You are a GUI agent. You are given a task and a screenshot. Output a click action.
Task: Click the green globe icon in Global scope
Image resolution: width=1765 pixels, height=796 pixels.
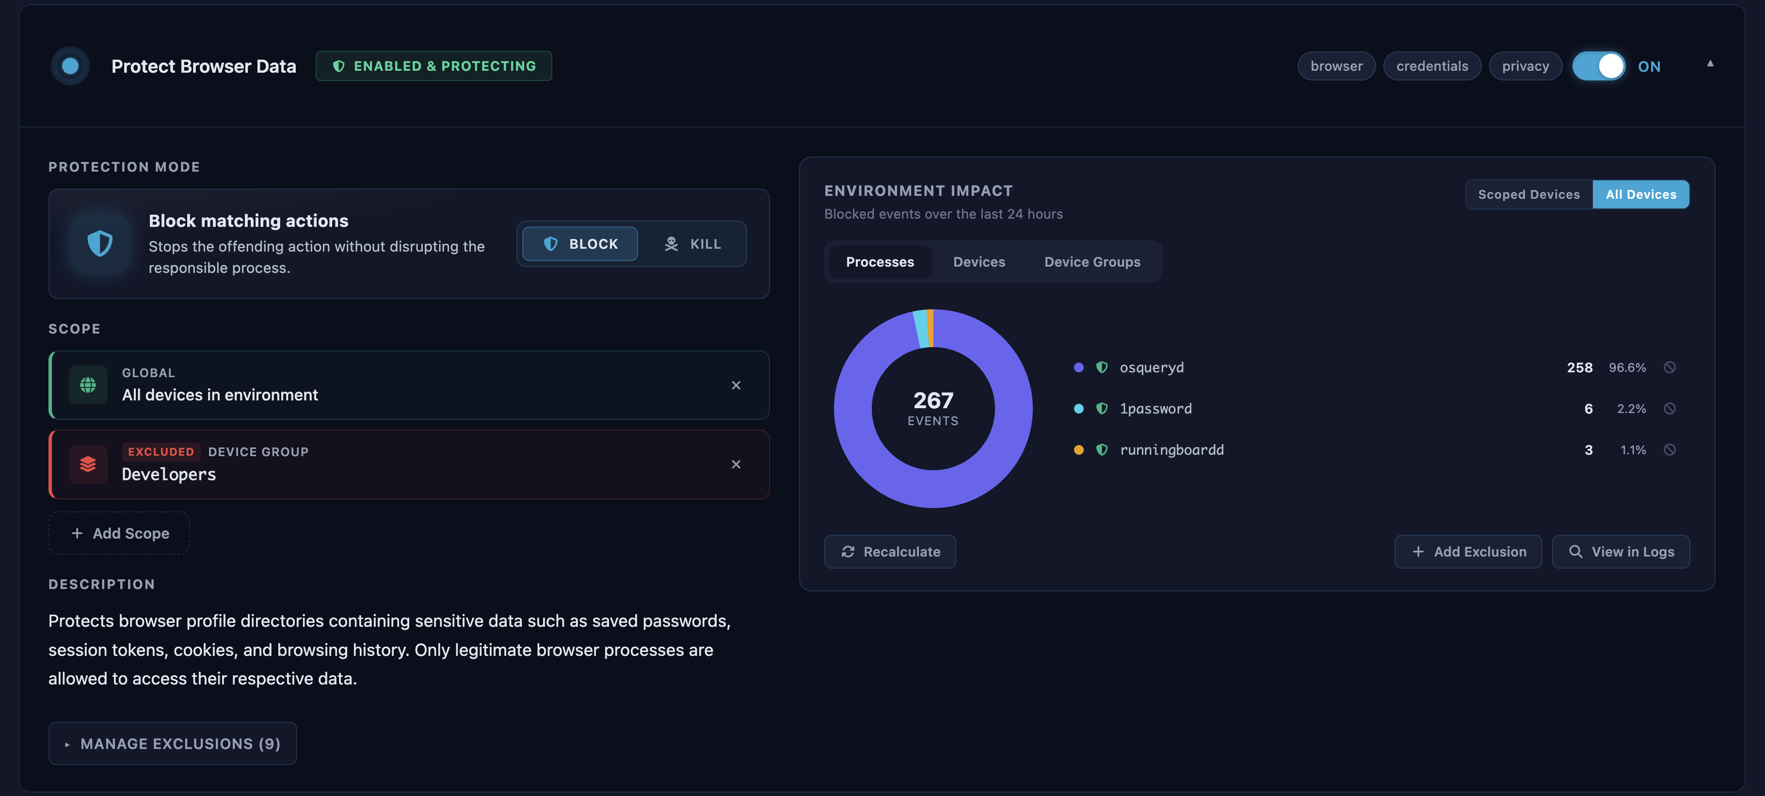pyautogui.click(x=88, y=385)
